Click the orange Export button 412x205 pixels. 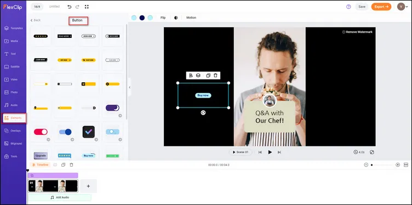point(381,7)
